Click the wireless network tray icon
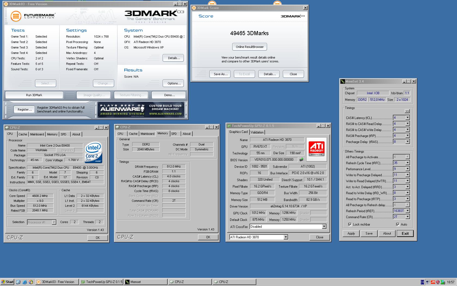This screenshot has width=457, height=286. pos(428,282)
